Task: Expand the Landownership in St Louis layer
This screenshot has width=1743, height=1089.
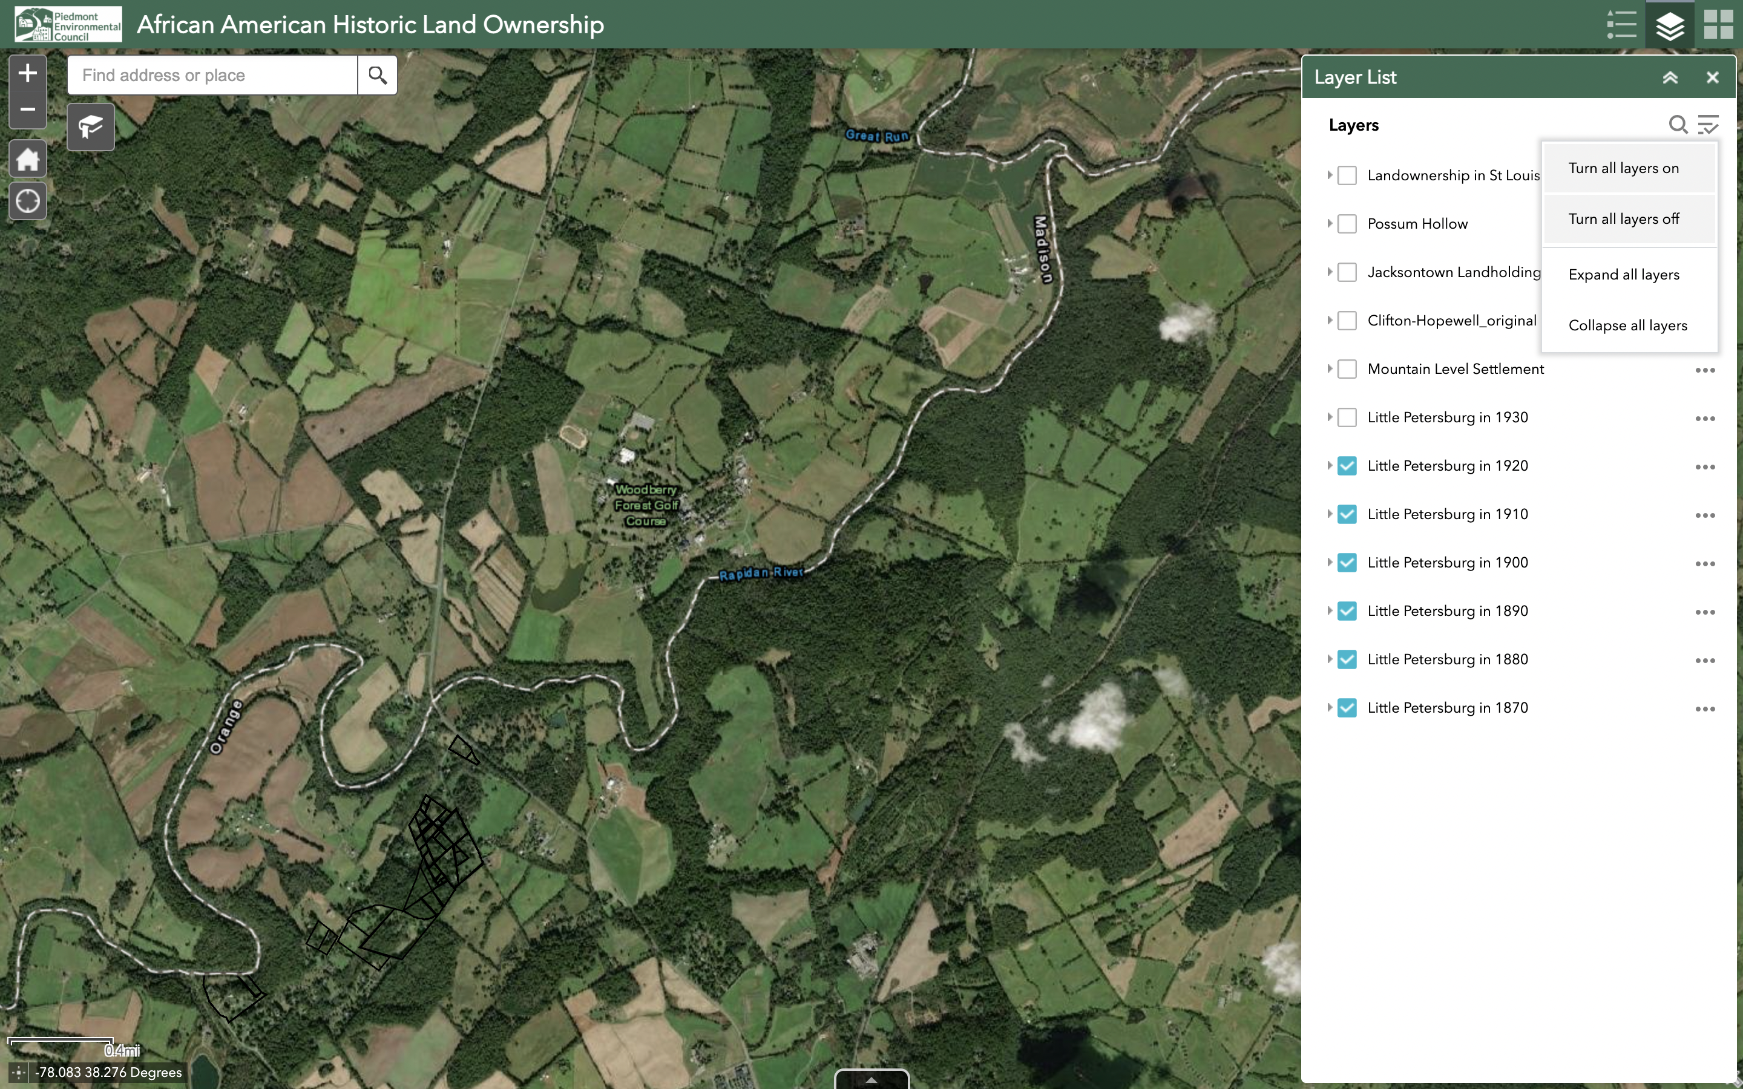Action: [x=1330, y=175]
